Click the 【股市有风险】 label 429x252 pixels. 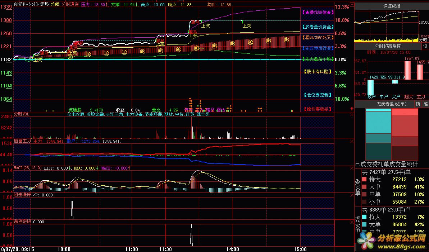coord(318,72)
